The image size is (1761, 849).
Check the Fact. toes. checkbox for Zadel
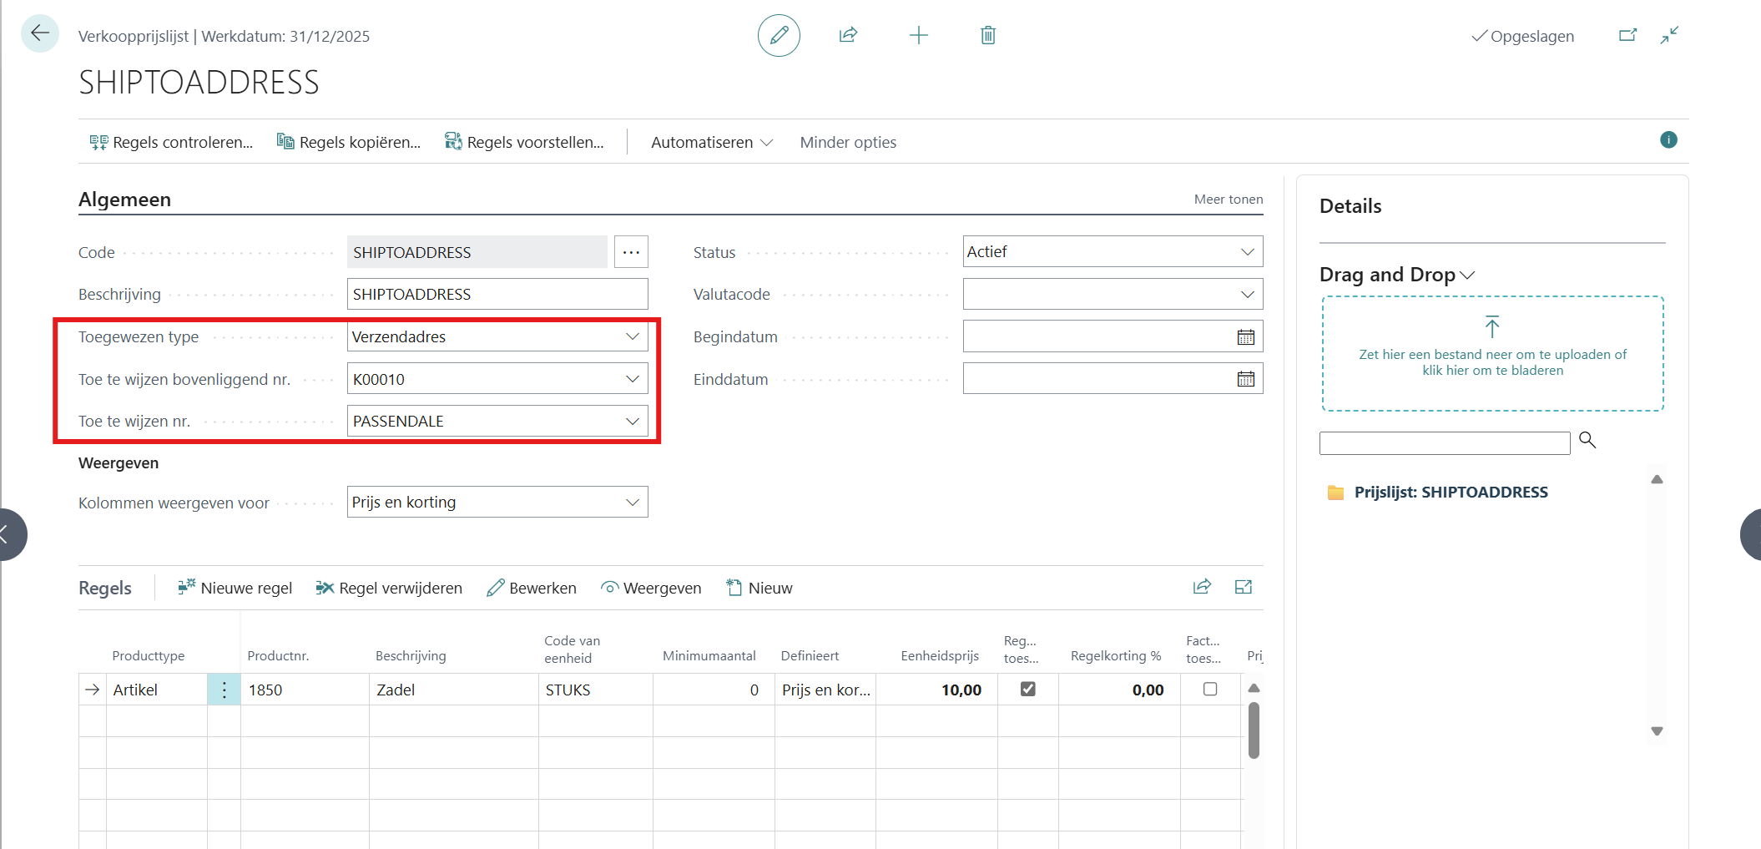(1209, 689)
